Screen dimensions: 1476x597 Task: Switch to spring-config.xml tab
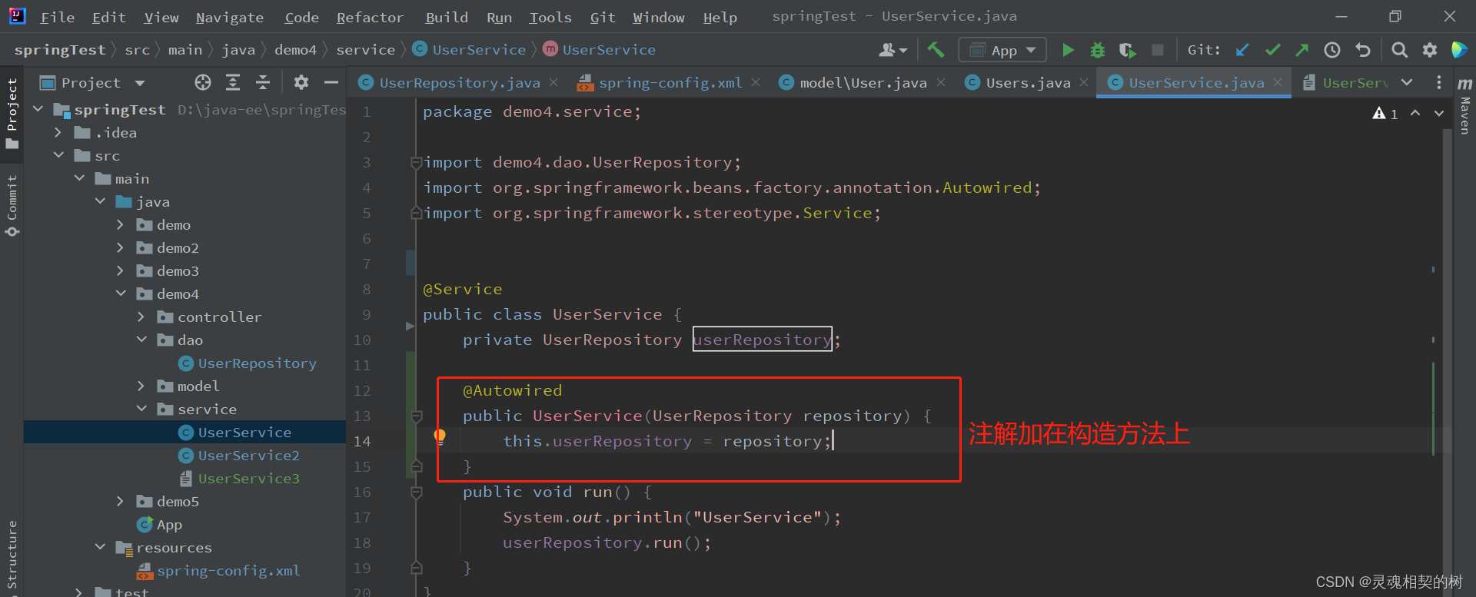pos(670,82)
